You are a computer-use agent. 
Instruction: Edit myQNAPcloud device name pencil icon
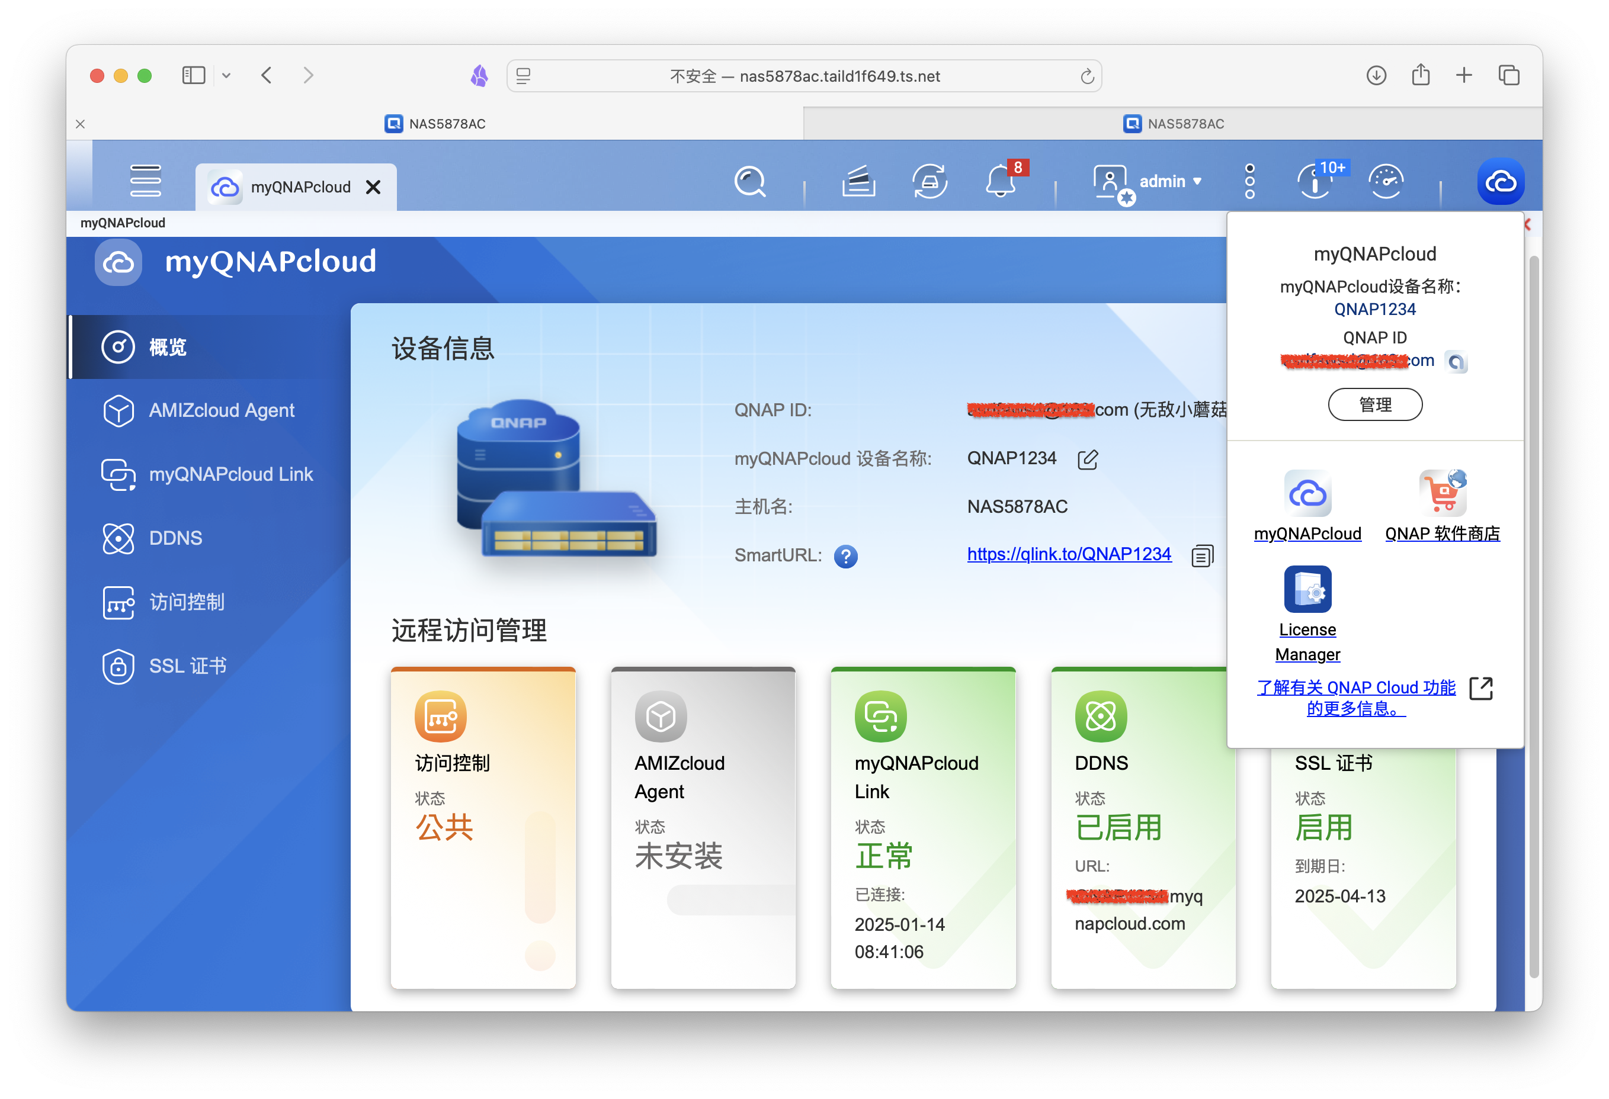(x=1088, y=459)
